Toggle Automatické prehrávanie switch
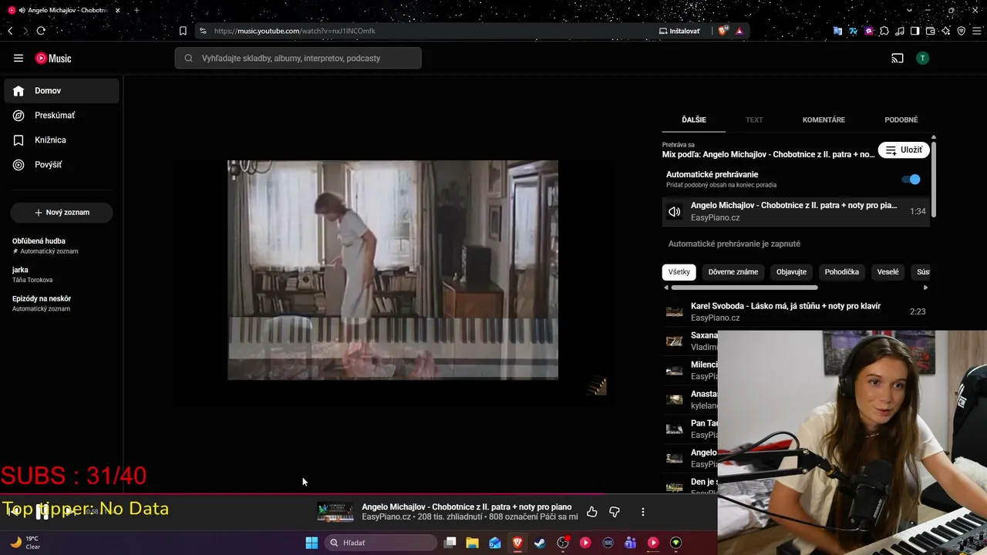This screenshot has height=555, width=987. tap(911, 180)
